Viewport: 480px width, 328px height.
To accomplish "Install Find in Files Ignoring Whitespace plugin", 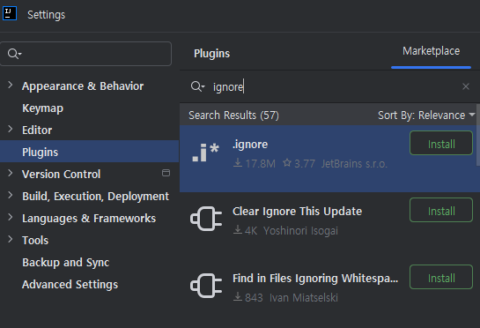I will pos(441,277).
